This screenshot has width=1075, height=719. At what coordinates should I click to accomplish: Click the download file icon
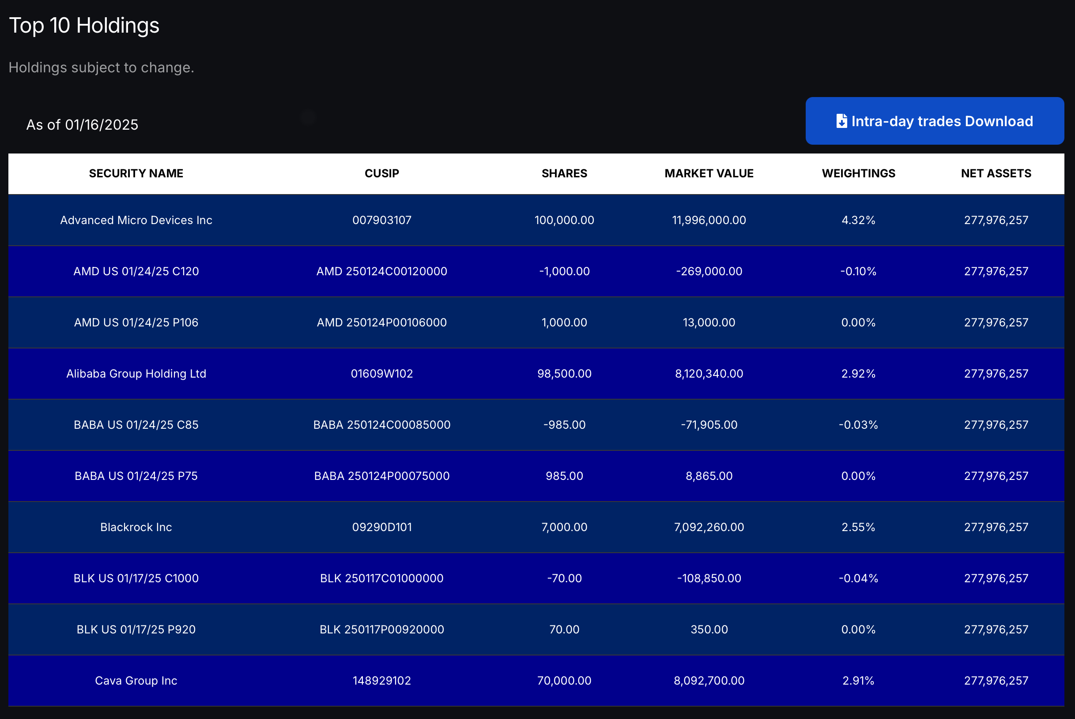[x=841, y=121]
